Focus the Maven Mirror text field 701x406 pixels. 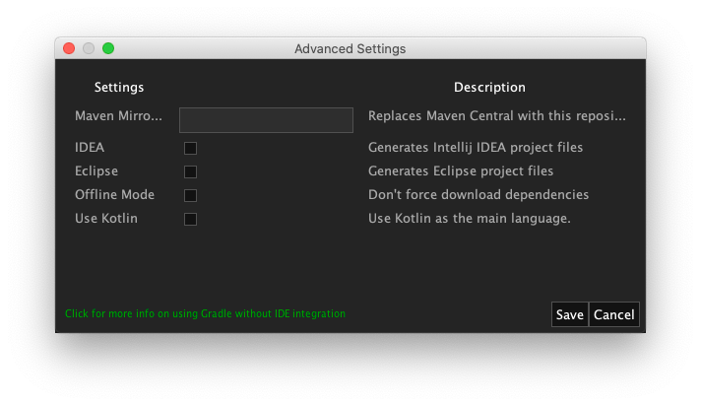[x=266, y=120]
